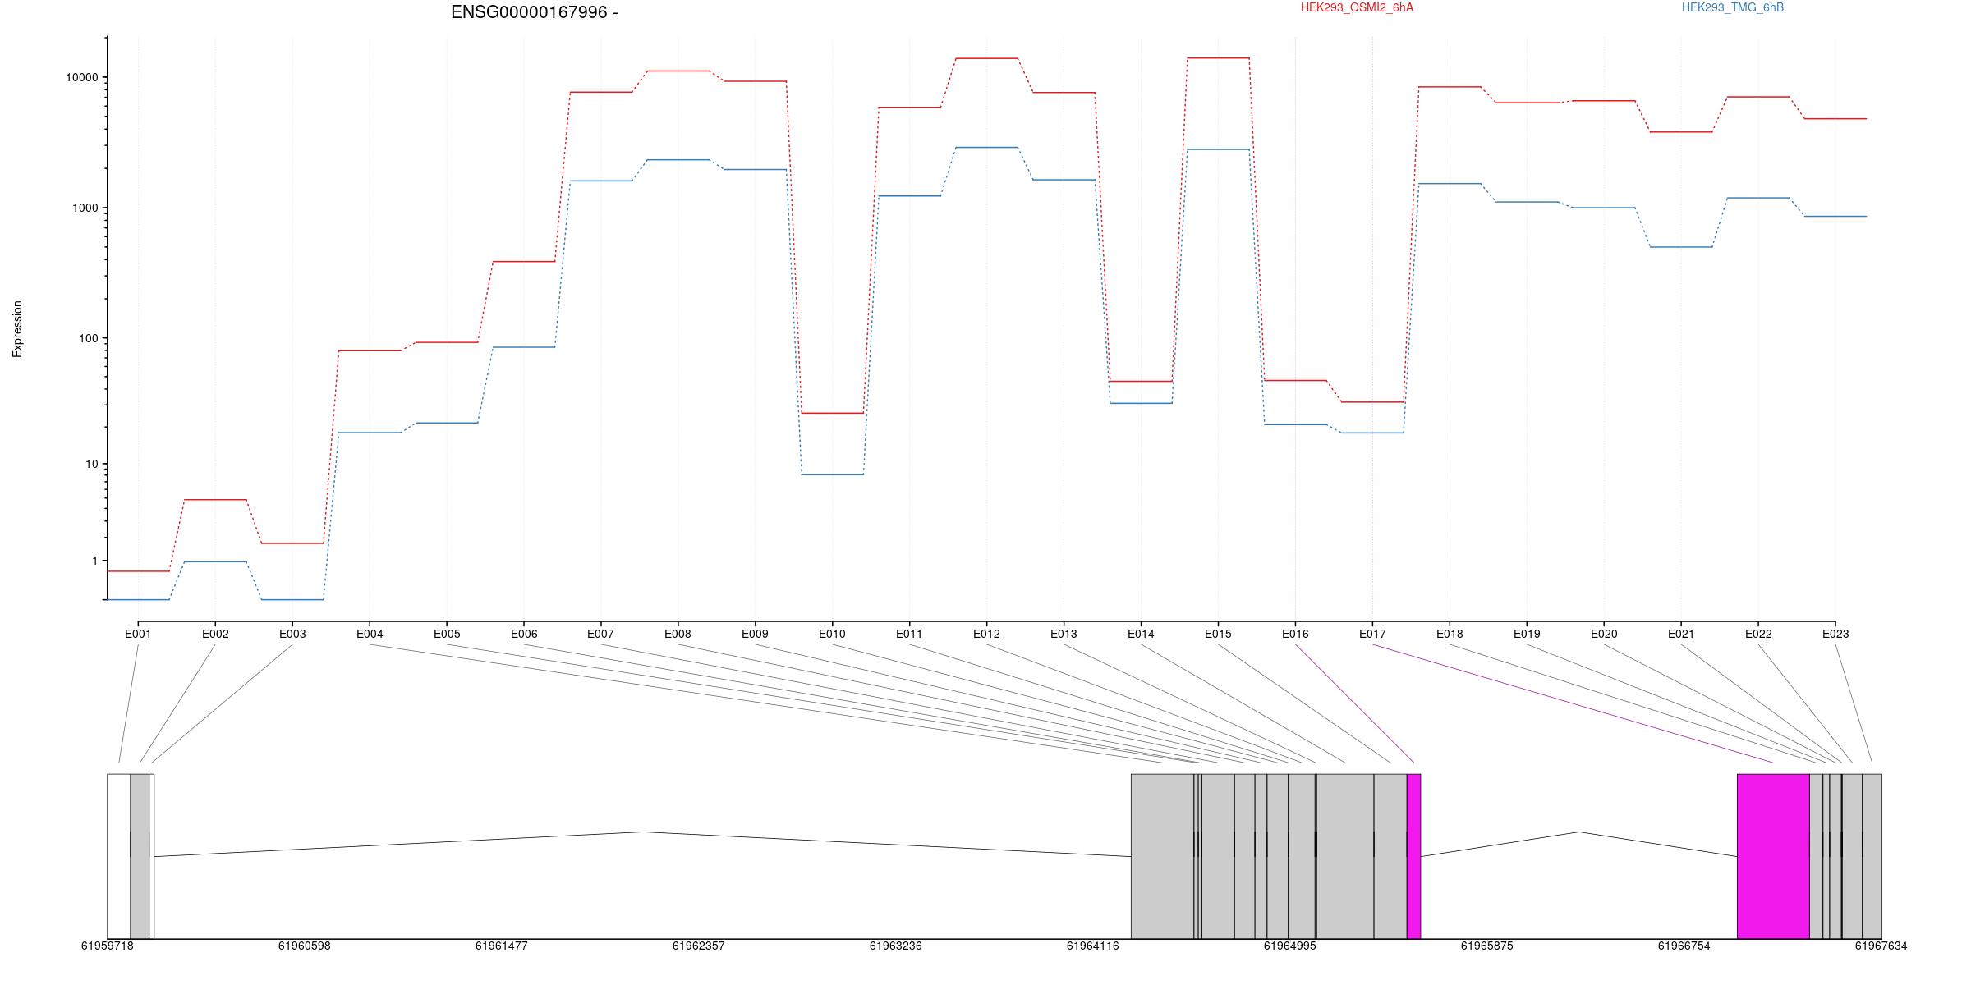Select the HEK293_TMG_6hB legend label

click(x=1733, y=7)
